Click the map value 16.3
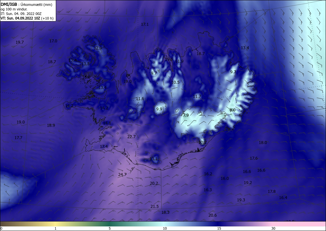This screenshot has height=231, width=326. (x=208, y=190)
